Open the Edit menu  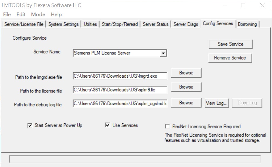click(x=21, y=14)
